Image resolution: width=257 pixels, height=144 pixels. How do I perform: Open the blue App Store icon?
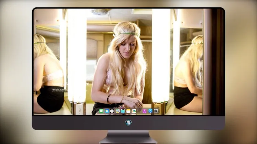point(150,111)
